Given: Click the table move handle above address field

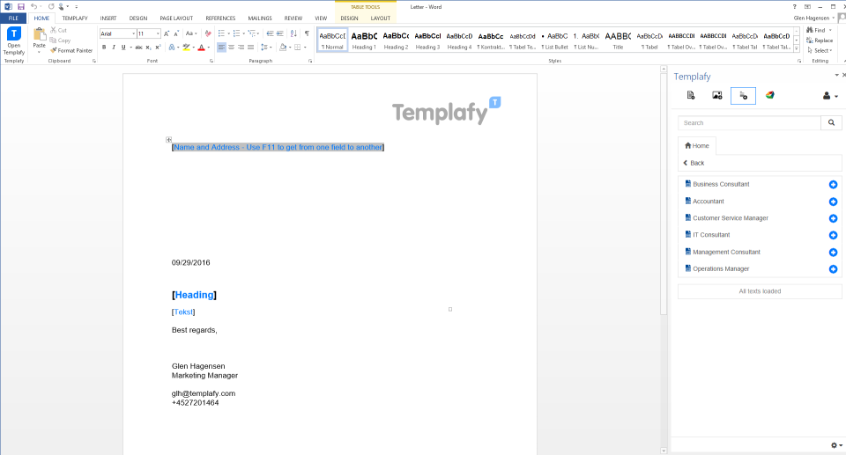Looking at the screenshot, I should pyautogui.click(x=169, y=140).
